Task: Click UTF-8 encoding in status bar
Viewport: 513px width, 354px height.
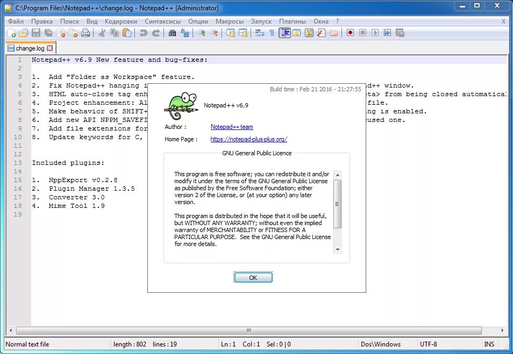Action: tap(428, 344)
